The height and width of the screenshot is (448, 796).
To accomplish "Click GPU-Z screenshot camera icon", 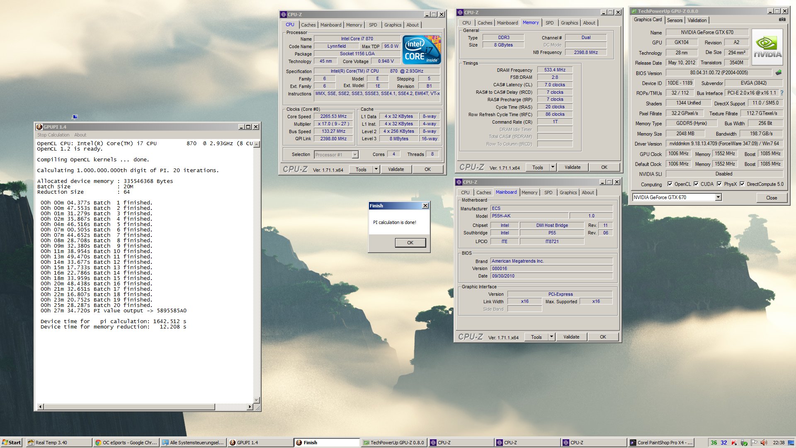I will [x=782, y=19].
